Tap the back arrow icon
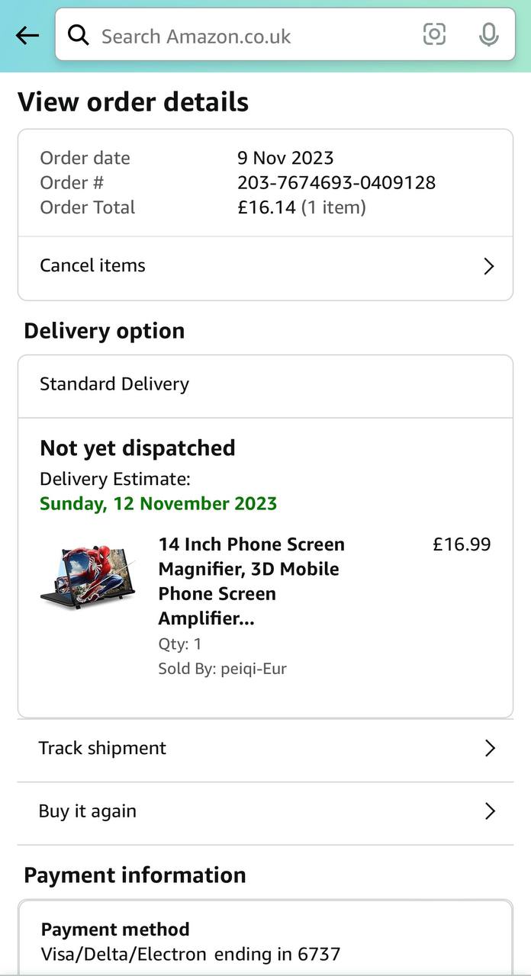Image resolution: width=531 pixels, height=976 pixels. pyautogui.click(x=27, y=35)
